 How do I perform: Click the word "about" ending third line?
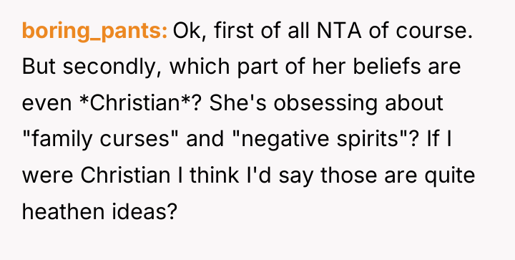tap(414, 103)
